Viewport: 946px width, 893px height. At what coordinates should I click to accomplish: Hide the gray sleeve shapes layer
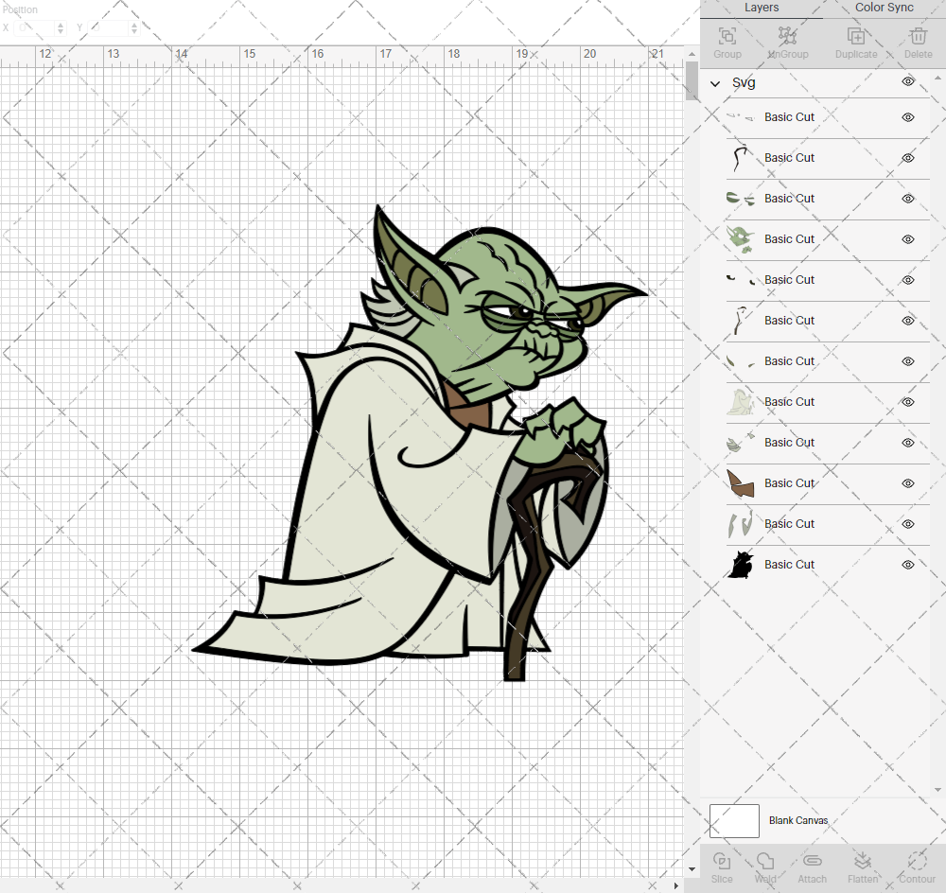pyautogui.click(x=908, y=524)
